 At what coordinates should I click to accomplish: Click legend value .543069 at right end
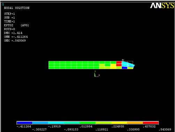tap(165, 130)
